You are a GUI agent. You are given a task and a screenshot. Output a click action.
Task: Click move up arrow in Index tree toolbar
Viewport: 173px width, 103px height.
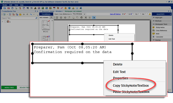(24, 14)
